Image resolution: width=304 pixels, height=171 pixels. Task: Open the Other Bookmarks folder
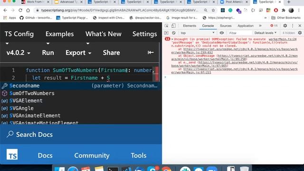[286, 18]
